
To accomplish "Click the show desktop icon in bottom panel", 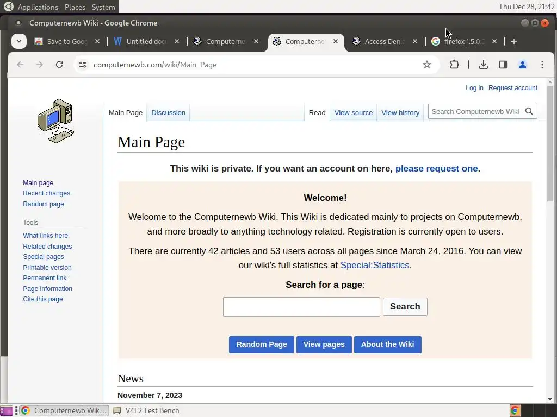I will [7, 410].
